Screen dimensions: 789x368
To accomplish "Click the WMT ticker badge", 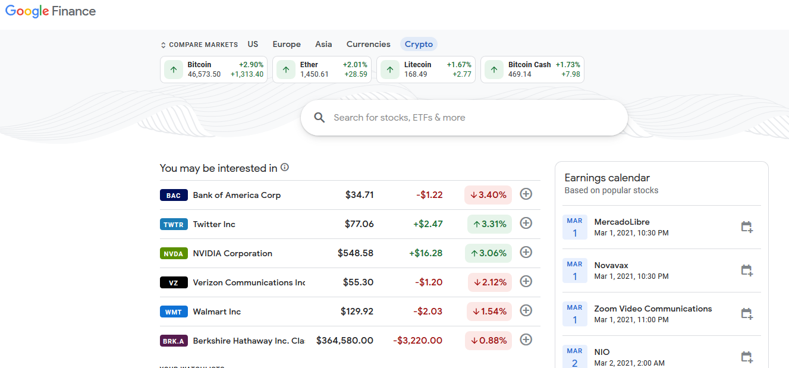I will click(174, 312).
